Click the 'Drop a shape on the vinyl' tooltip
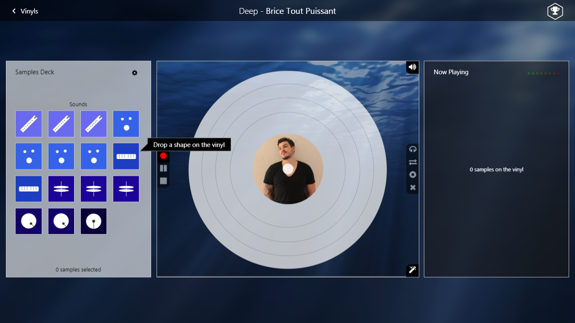This screenshot has width=575, height=323. [x=189, y=145]
